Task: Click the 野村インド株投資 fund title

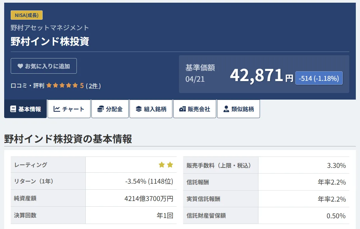Action: (50, 41)
